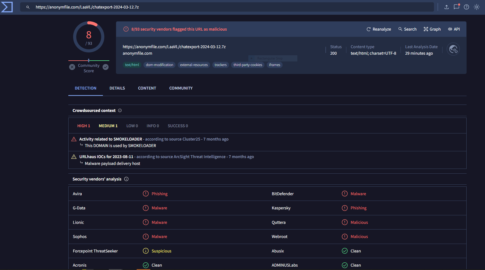Click the Crowdsourced context info icon

120,110
